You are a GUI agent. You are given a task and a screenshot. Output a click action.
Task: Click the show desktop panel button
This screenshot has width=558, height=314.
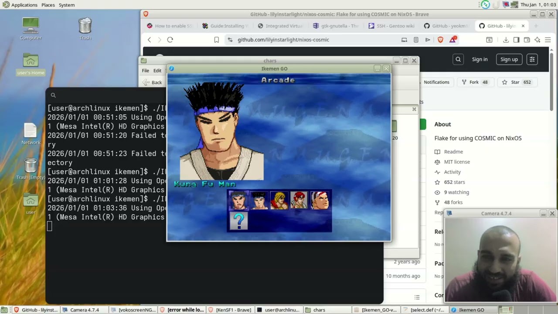4,310
